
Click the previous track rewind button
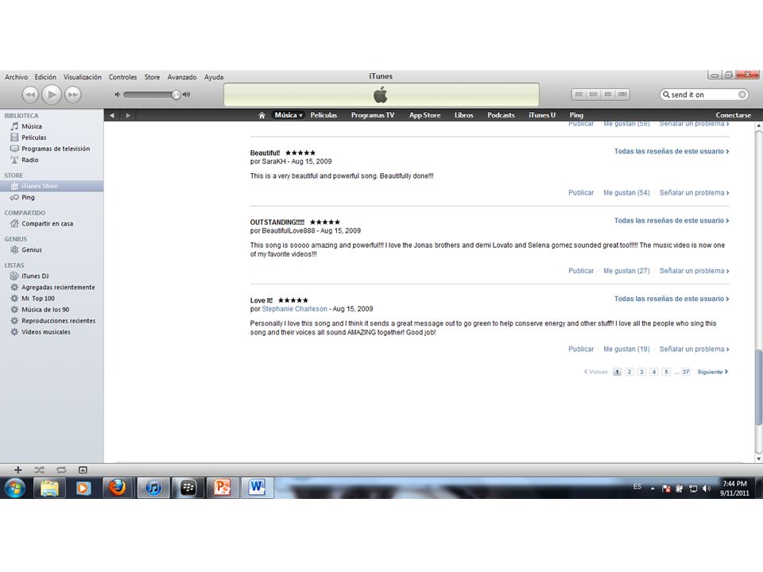point(29,95)
